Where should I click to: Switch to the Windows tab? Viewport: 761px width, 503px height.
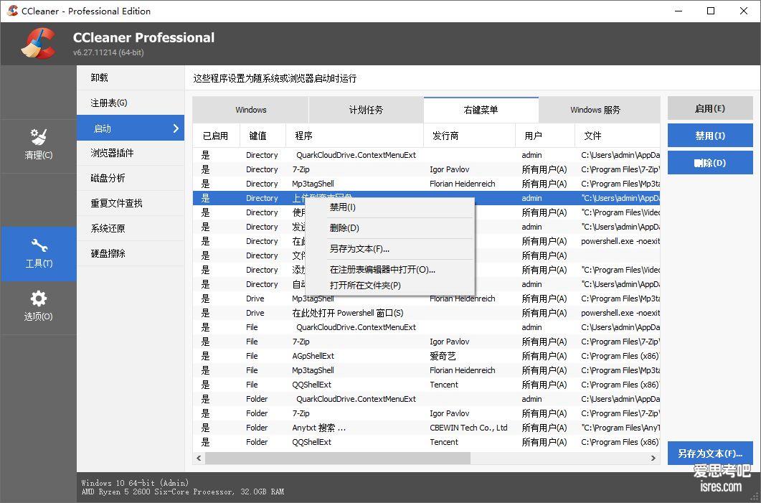click(250, 110)
